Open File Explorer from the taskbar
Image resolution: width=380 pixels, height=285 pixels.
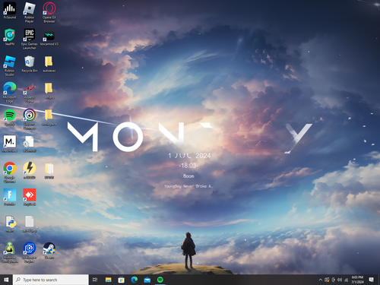tap(109, 280)
